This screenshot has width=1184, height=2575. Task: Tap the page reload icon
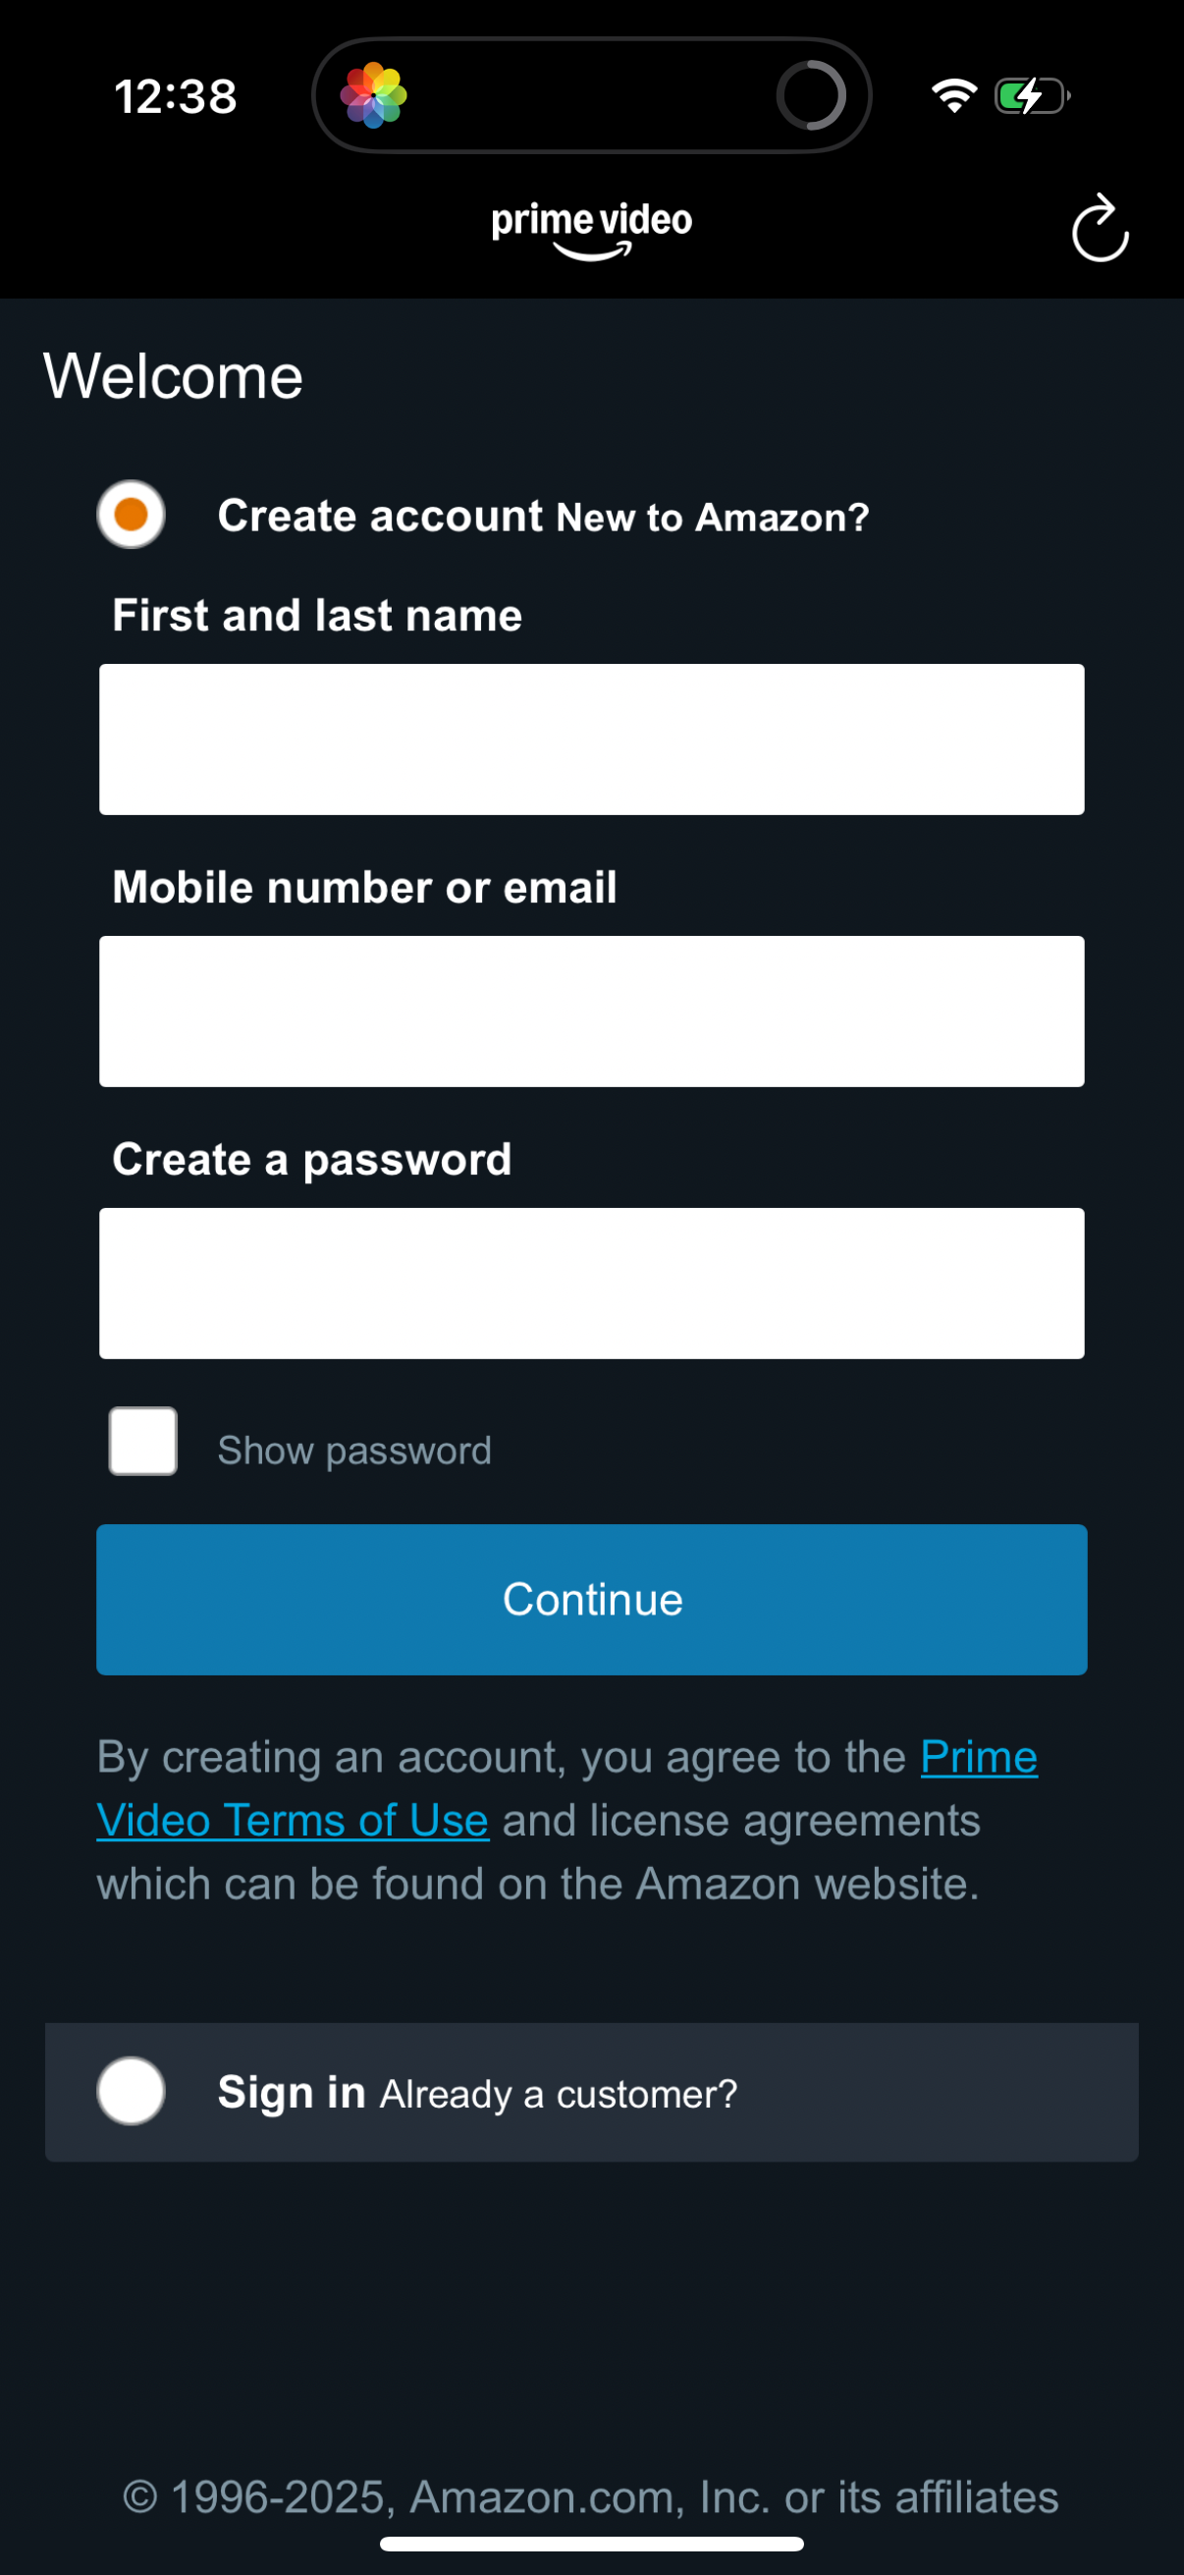point(1101,227)
